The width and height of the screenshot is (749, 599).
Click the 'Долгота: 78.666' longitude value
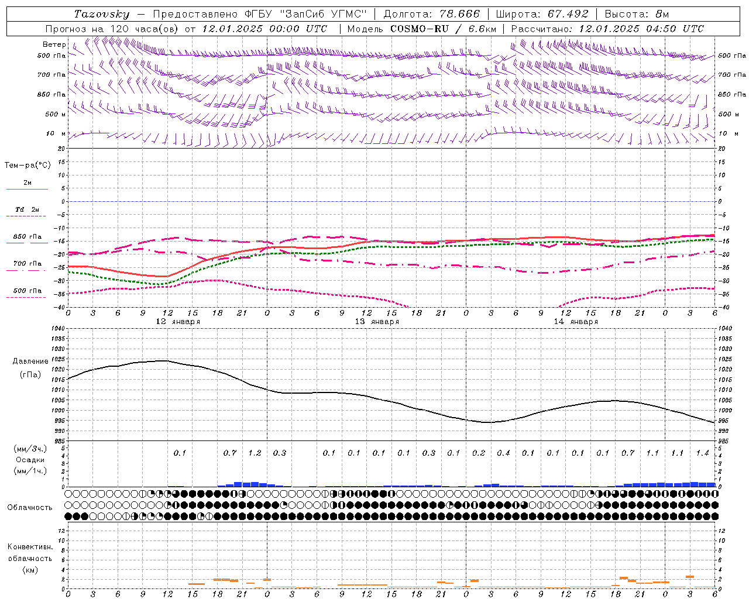(431, 14)
